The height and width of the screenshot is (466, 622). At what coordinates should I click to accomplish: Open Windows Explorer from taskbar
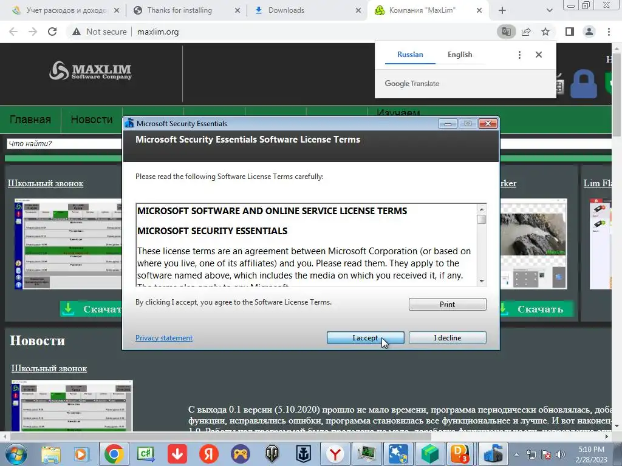pos(51,454)
